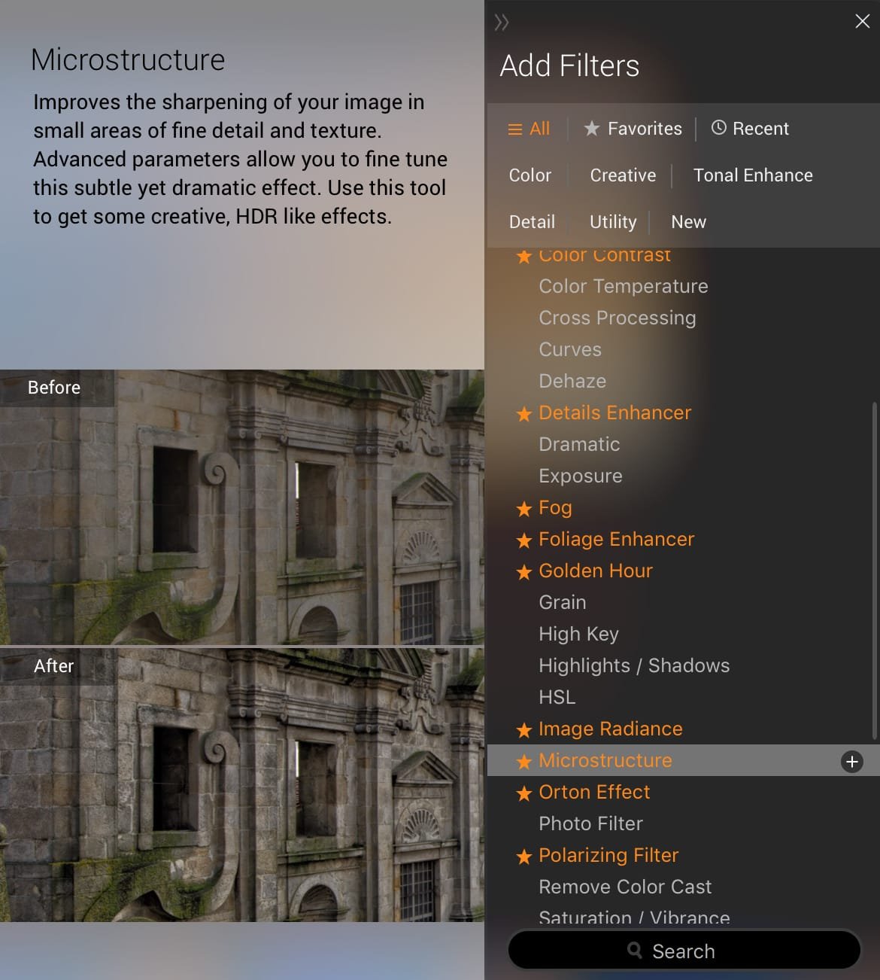Select the Dehaze filter
Screen dimensions: 880x980
coord(572,381)
